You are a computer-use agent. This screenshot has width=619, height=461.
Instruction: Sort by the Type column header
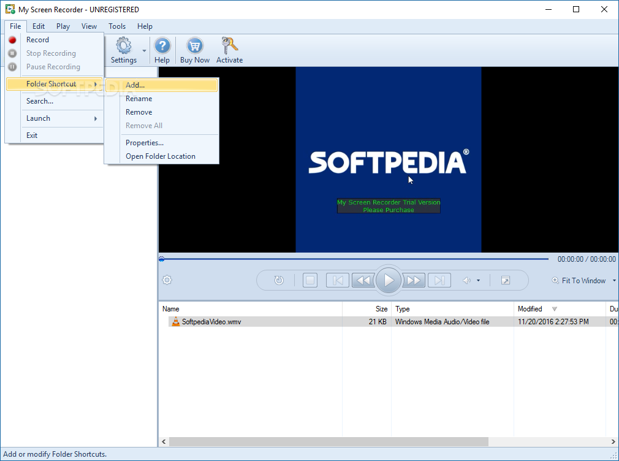pos(452,309)
